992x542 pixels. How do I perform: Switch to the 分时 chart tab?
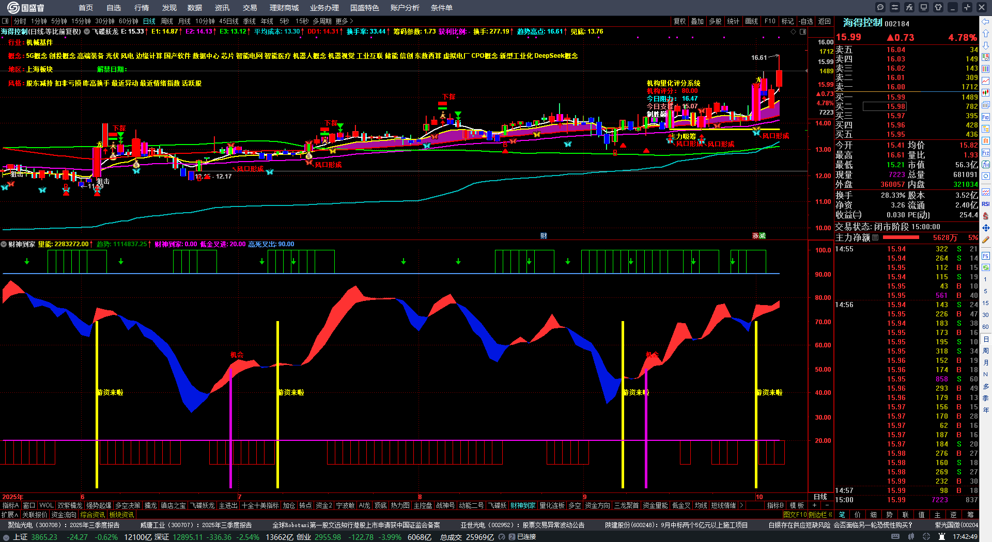pos(20,21)
